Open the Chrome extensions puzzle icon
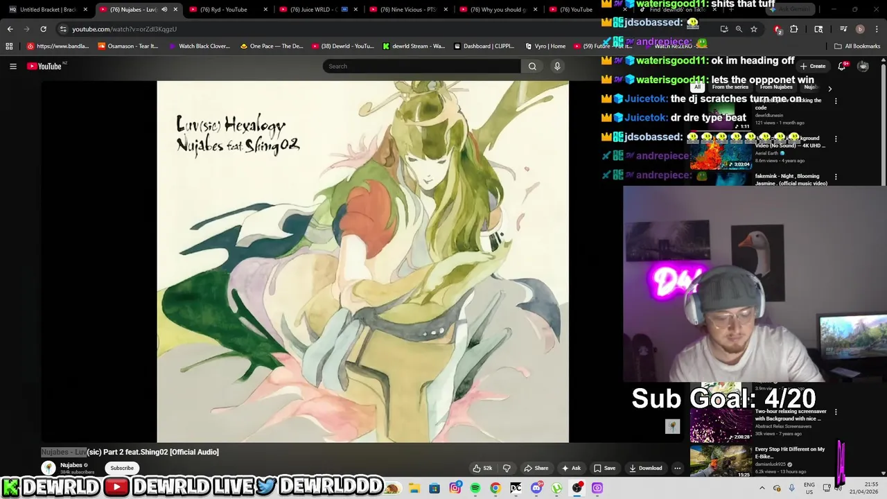Viewport: 887px width, 499px height. point(794,29)
